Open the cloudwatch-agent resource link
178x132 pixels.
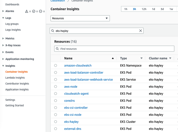[x=76, y=94]
